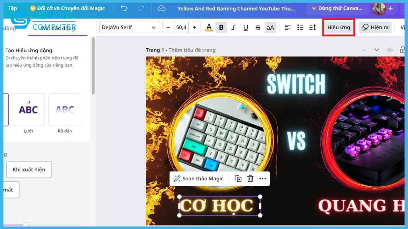Click the Tạo Hiệu ứng động heading
The image size is (408, 229).
coord(29,50)
